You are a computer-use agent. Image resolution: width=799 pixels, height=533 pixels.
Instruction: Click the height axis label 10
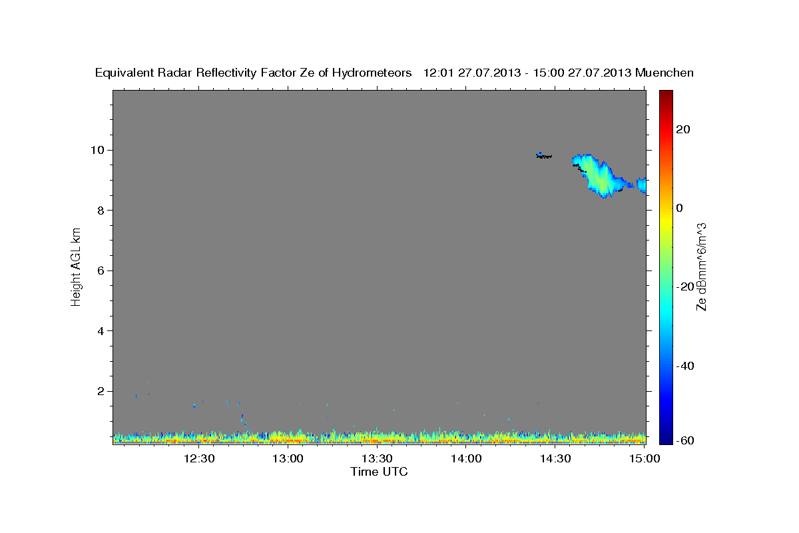(97, 150)
